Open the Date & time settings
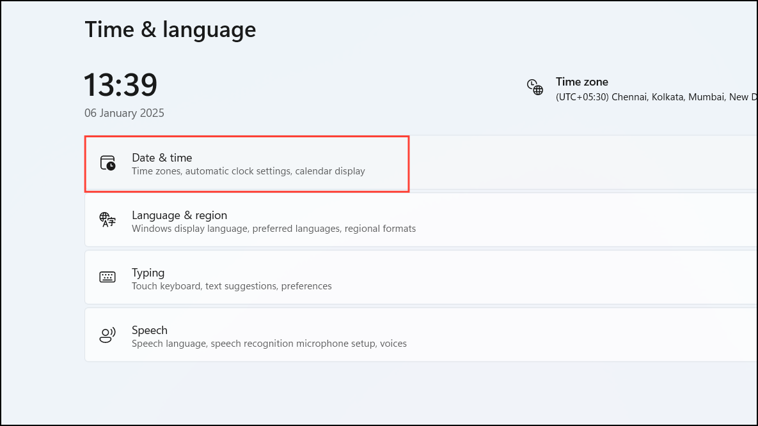 coord(248,164)
